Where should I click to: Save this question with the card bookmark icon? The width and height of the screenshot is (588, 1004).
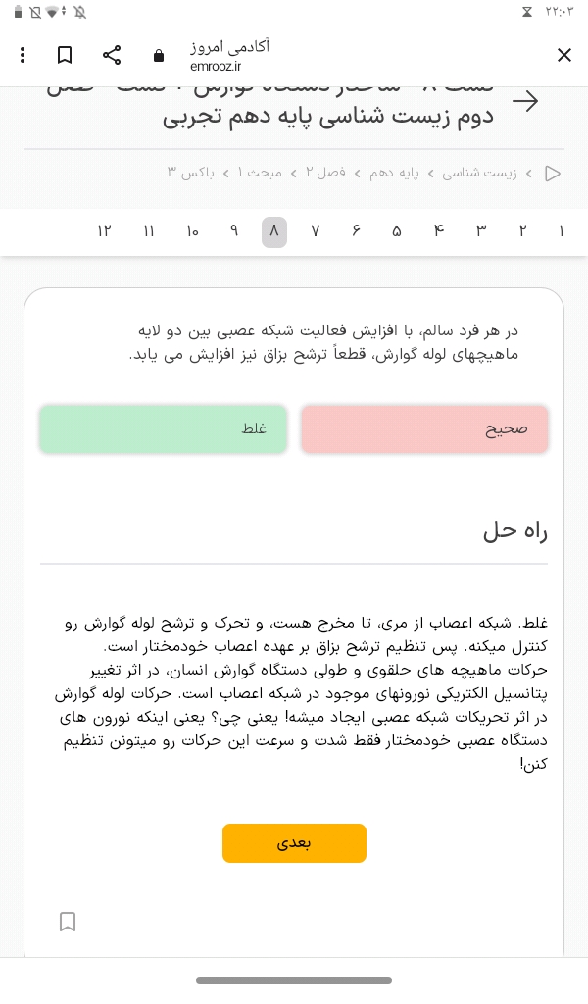pyautogui.click(x=68, y=922)
